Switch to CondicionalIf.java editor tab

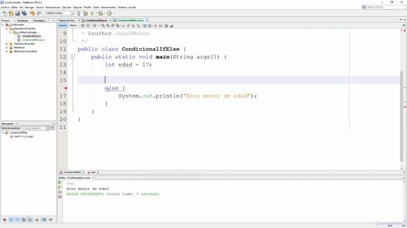[x=96, y=20]
